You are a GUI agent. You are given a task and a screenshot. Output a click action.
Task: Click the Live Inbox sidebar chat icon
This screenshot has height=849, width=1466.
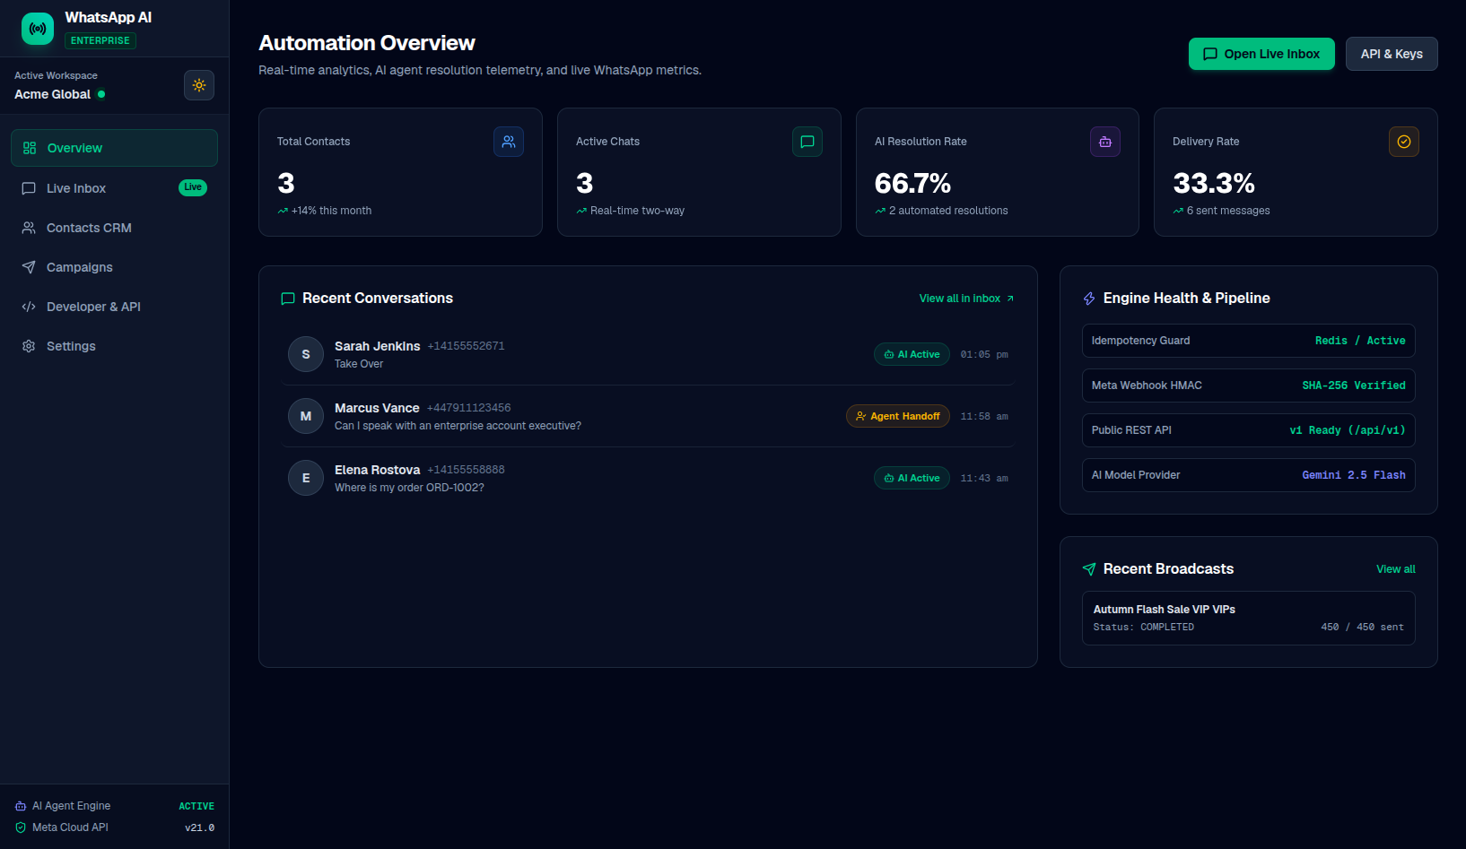pos(29,188)
